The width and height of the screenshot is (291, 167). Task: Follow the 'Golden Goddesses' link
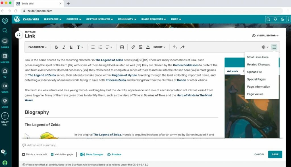click(x=186, y=65)
